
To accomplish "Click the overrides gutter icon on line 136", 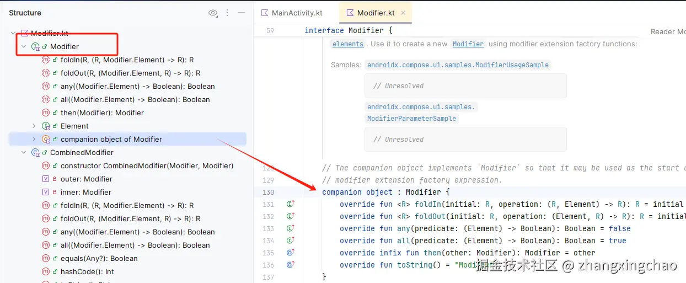I will point(290,265).
